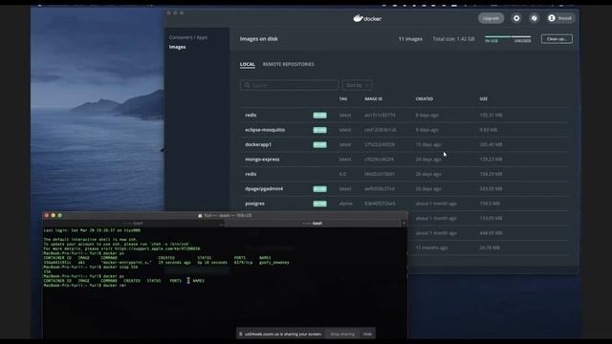The image size is (612, 344).
Task: Open Docker settings gear icon
Action: pyautogui.click(x=516, y=18)
